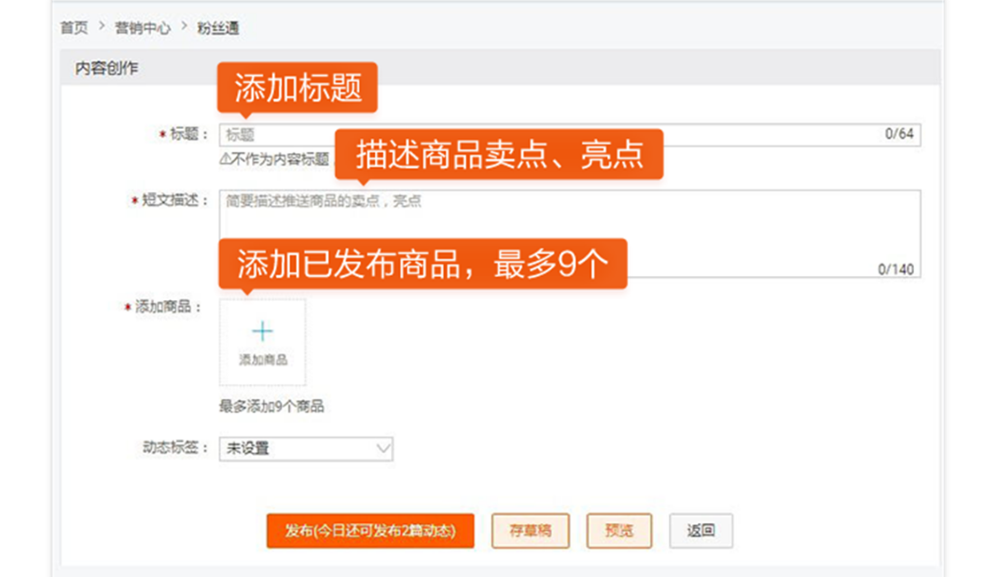Click the warning icon below the title field

pos(225,159)
